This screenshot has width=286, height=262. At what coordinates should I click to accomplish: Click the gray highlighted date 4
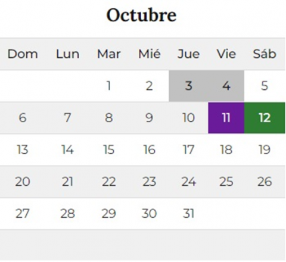coord(226,86)
